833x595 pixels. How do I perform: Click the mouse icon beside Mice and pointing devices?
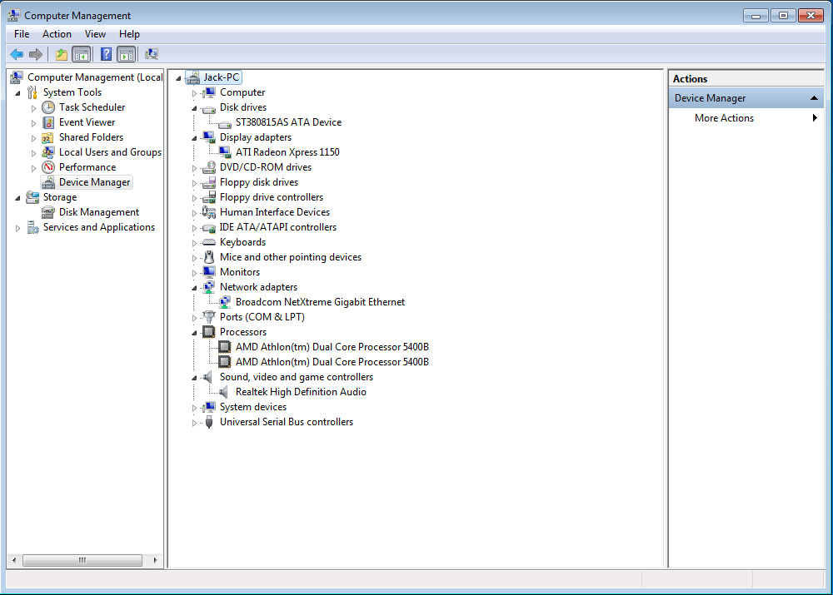[x=209, y=257]
